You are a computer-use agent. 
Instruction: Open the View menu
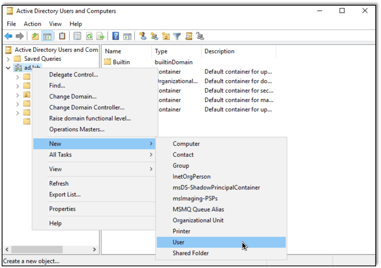point(55,24)
